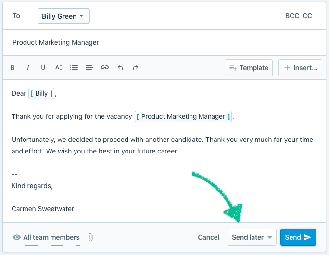Open the Billy Green recipient dropdown

[x=63, y=16]
